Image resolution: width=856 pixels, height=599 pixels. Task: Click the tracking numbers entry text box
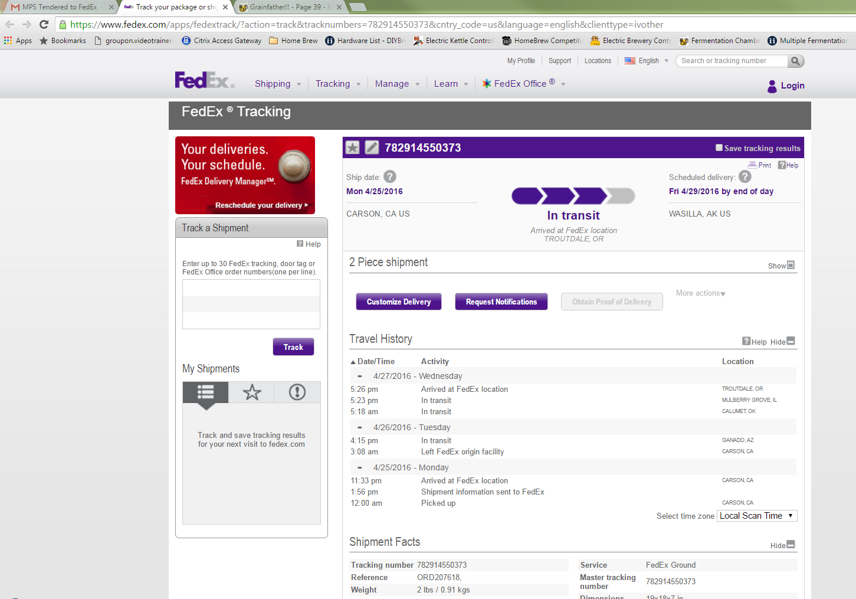point(251,304)
